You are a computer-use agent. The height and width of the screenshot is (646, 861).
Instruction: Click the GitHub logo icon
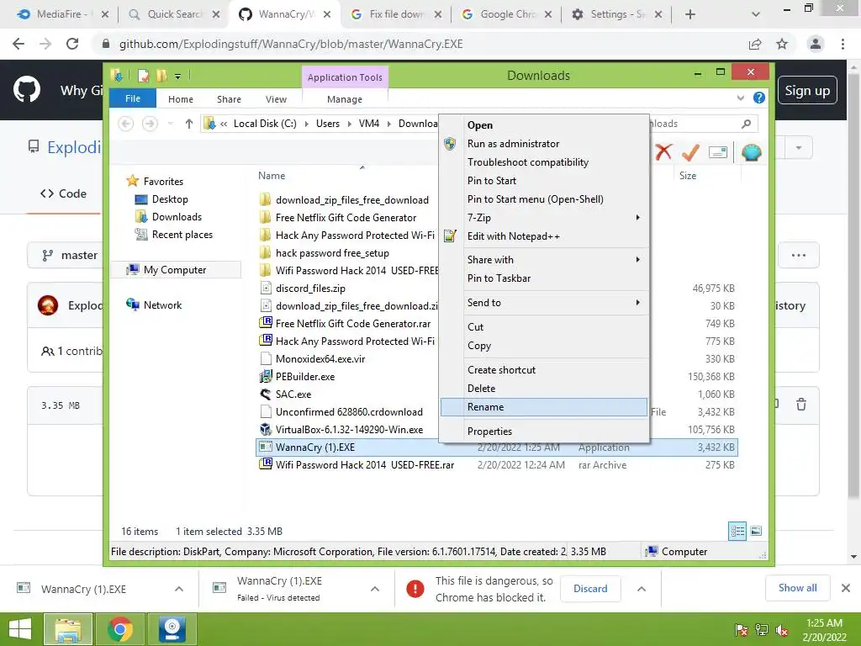click(x=27, y=89)
